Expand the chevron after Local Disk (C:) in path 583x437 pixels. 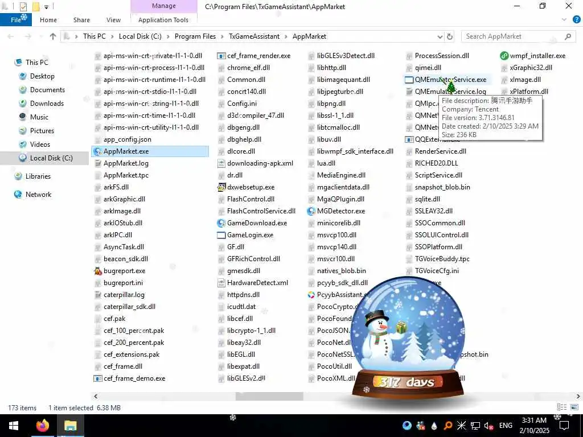click(168, 36)
